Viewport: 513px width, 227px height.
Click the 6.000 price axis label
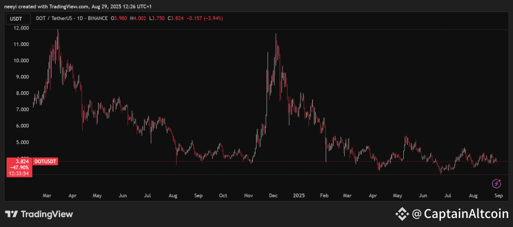(x=23, y=126)
